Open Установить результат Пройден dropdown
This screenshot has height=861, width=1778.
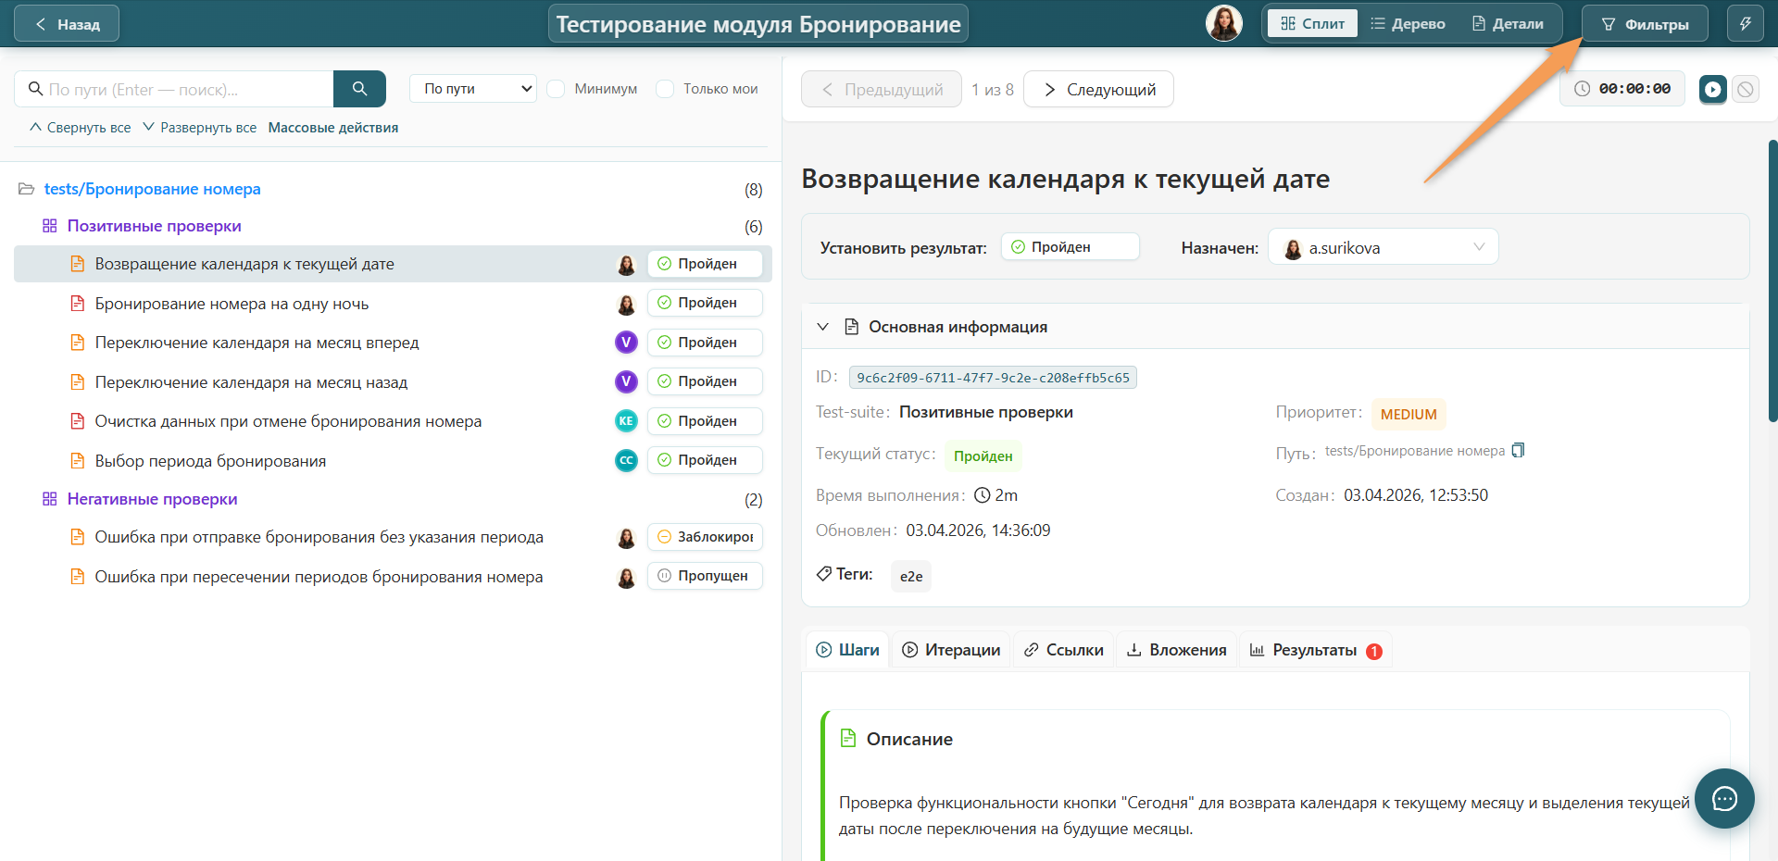click(x=1070, y=247)
